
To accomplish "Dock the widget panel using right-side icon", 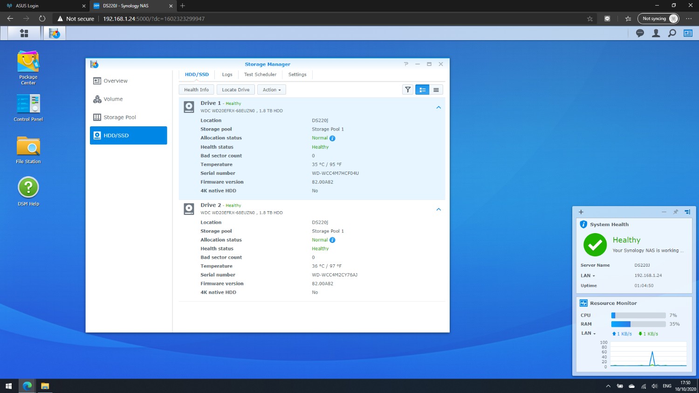I will pos(687,212).
